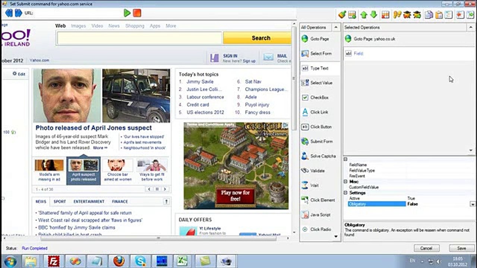Screen dimensions: 477x268
Task: Click the clipboard paste toolbar icon
Action: [439, 15]
